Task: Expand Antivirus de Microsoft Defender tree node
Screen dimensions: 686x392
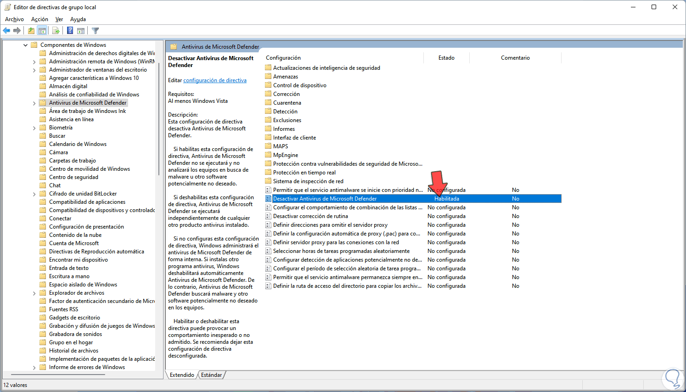Action: click(x=34, y=103)
